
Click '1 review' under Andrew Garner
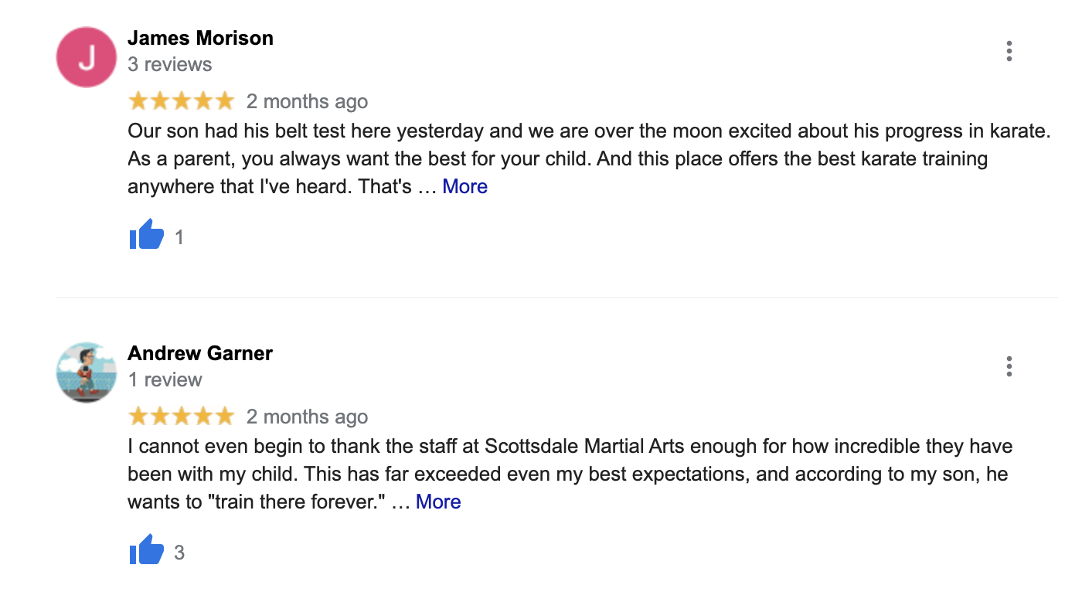click(165, 379)
